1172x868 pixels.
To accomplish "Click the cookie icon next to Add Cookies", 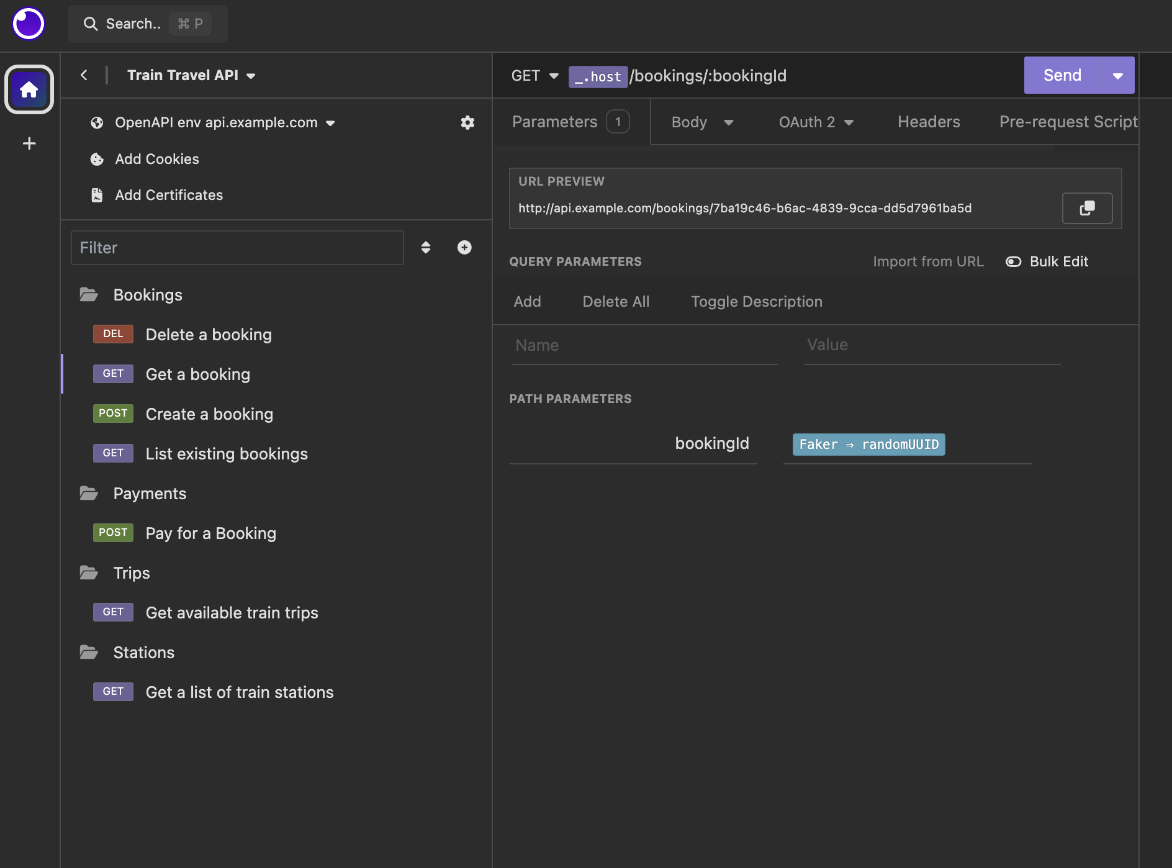I will pos(97,159).
